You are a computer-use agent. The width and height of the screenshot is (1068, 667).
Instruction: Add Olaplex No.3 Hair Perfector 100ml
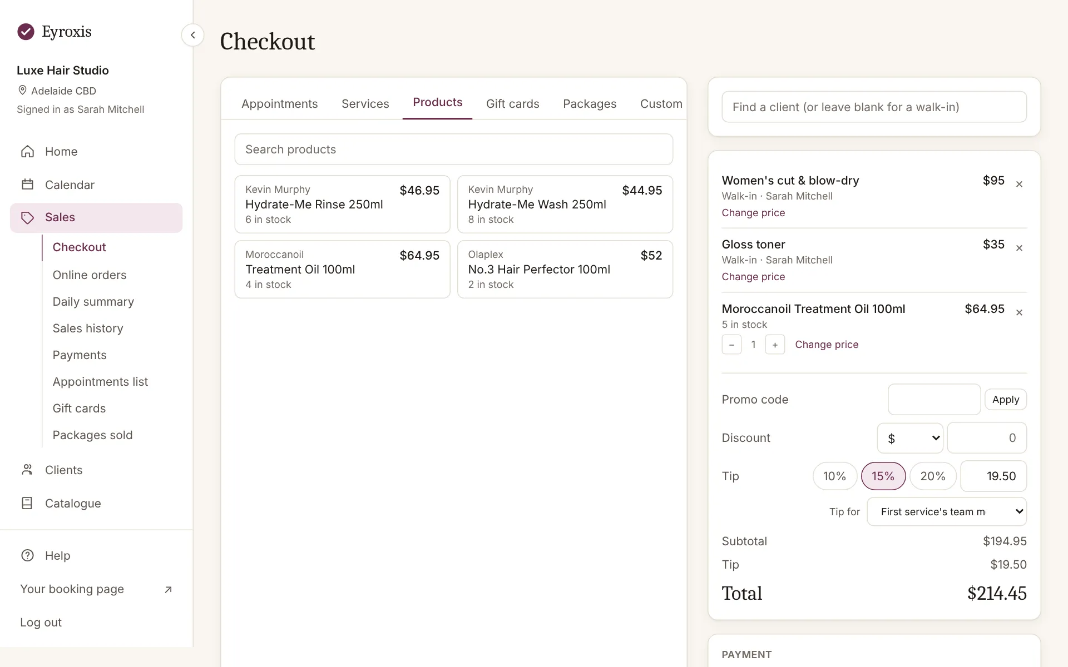coord(565,270)
